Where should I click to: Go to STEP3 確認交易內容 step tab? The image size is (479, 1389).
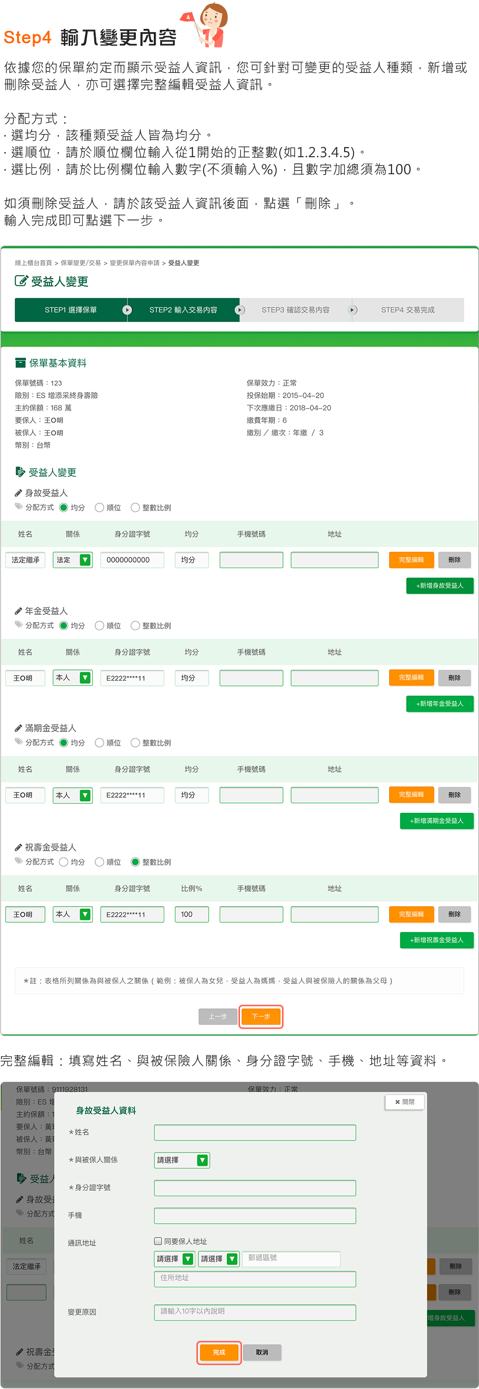tap(296, 310)
